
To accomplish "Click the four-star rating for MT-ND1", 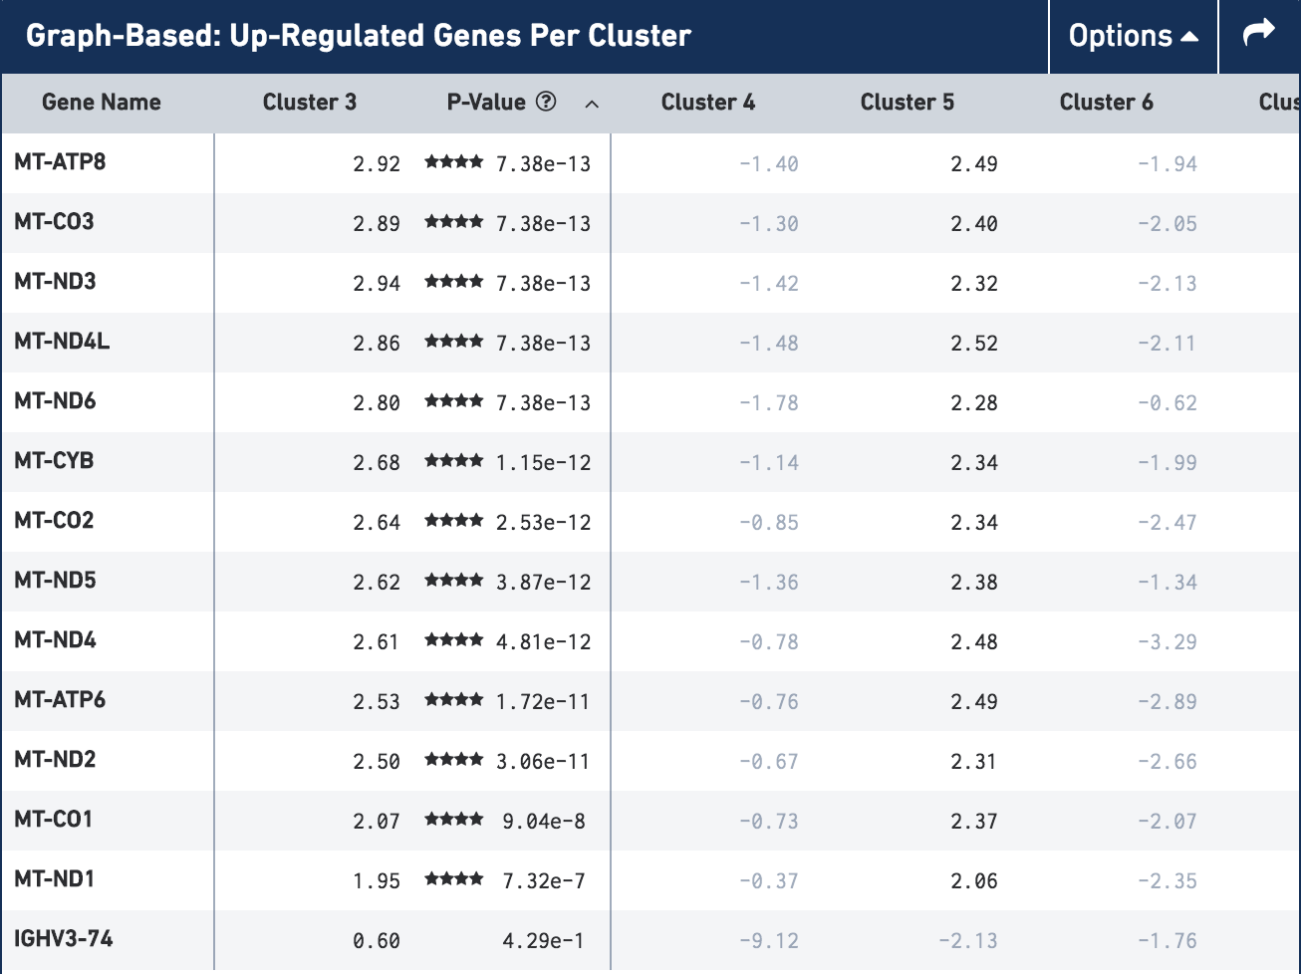I will pyautogui.click(x=453, y=879).
